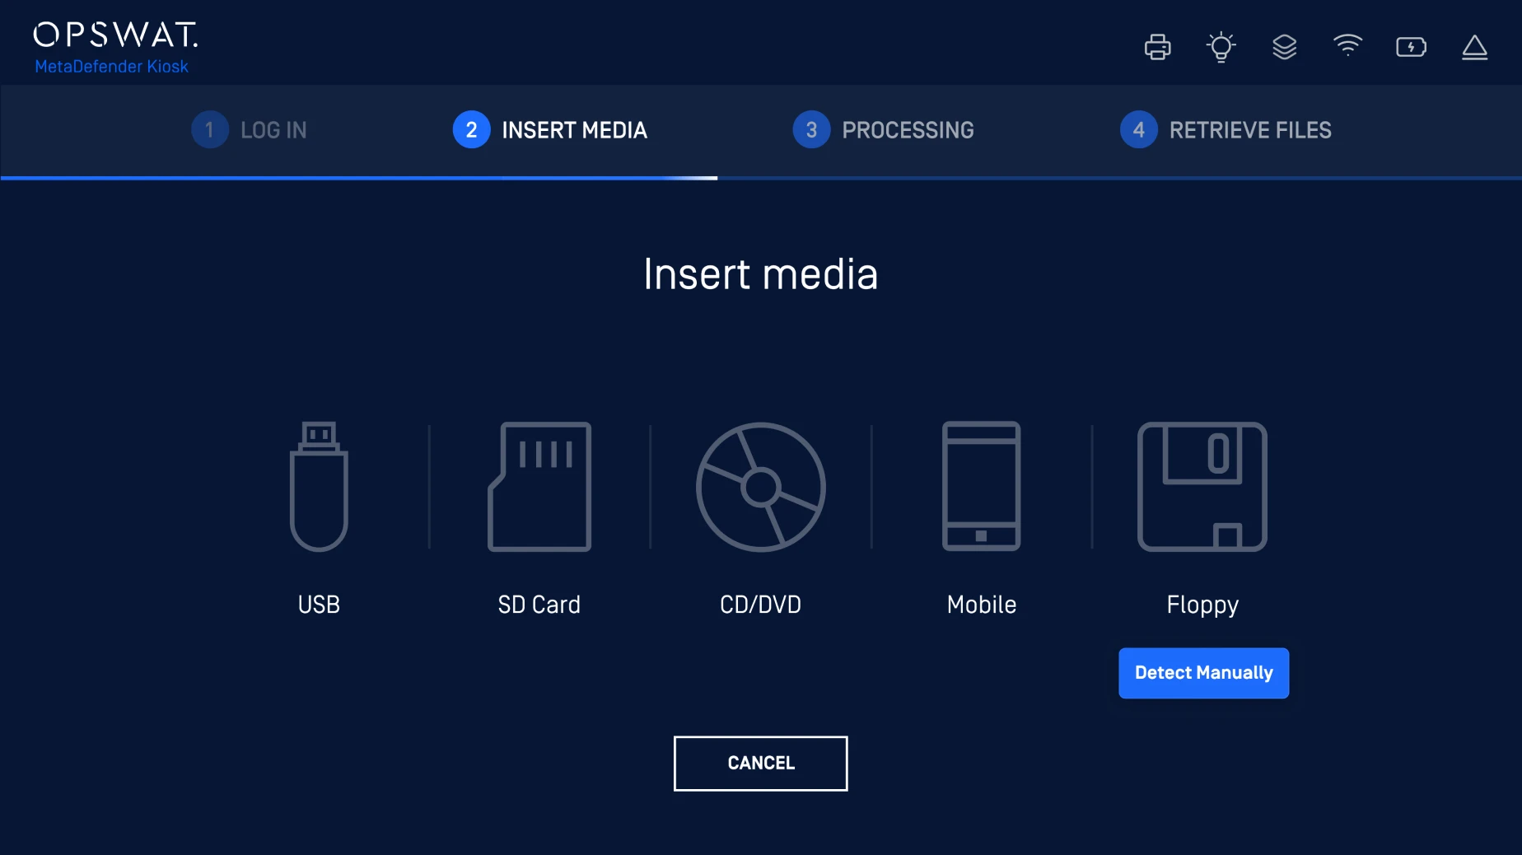Screen dimensions: 1522x855
Task: Click the OPSWAT logo
Action: point(115,35)
